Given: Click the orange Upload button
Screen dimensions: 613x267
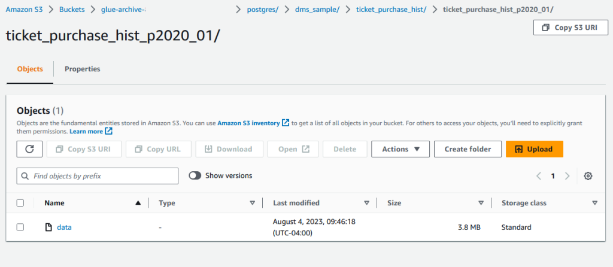Looking at the screenshot, I should tap(535, 149).
